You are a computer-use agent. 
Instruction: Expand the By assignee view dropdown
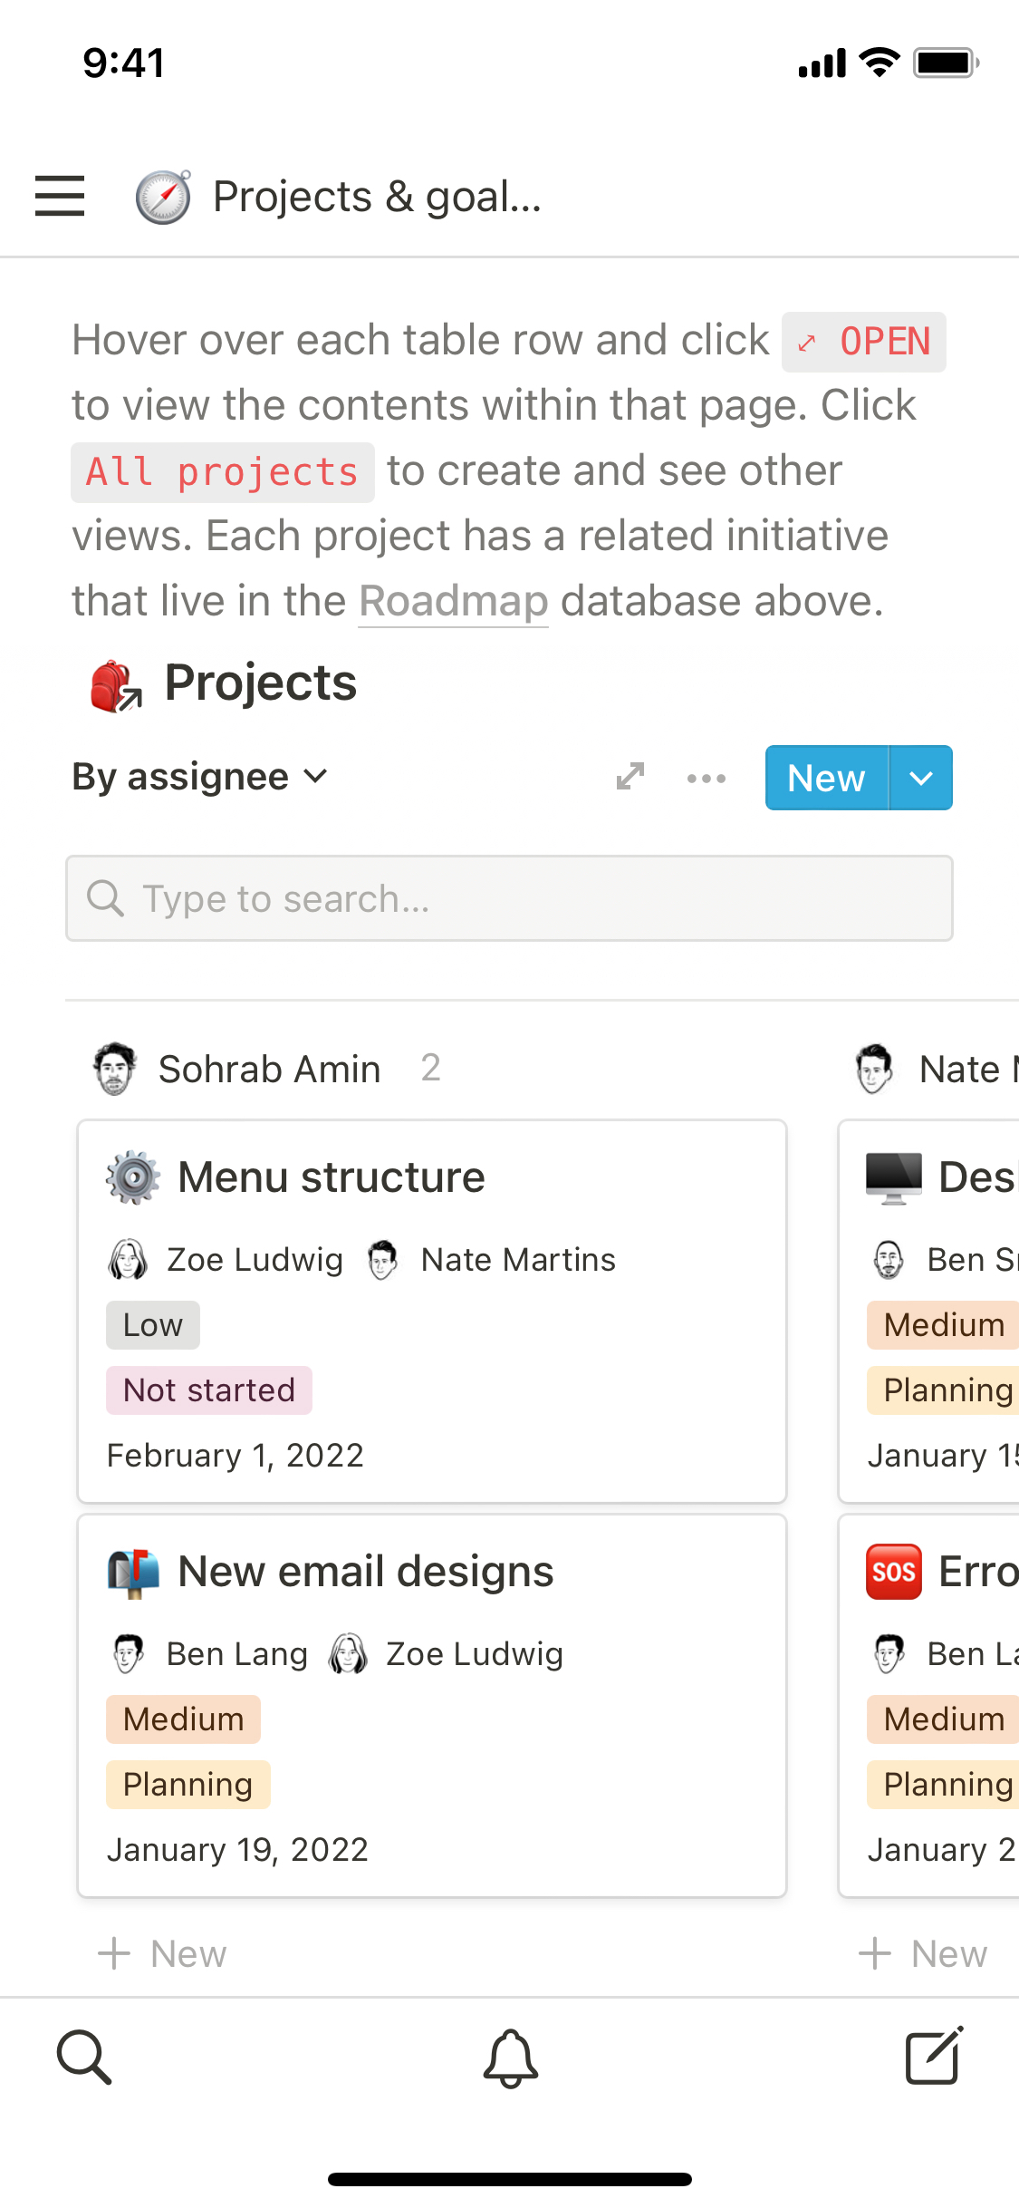pos(199,777)
